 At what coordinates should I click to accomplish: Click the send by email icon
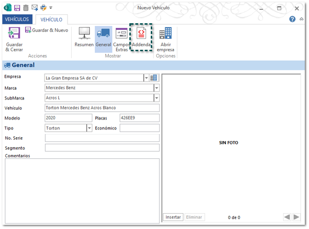(x=35, y=8)
